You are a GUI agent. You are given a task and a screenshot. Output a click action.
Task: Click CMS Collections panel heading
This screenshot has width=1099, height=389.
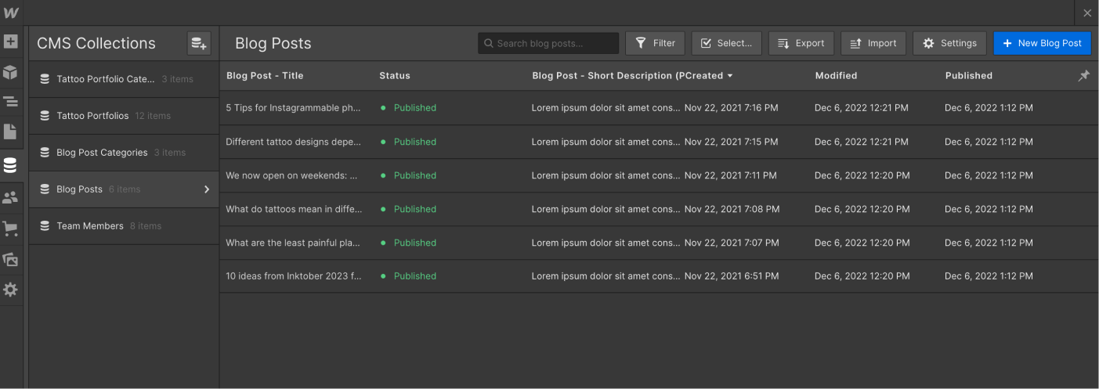(x=96, y=44)
